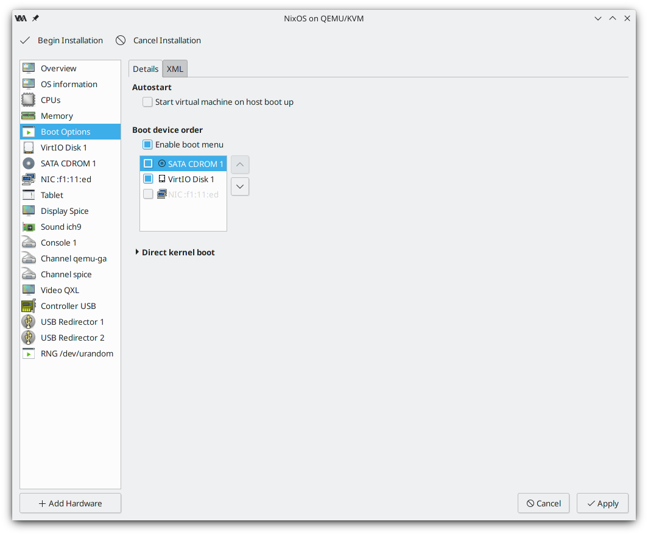
Task: Click the Controller USB icon
Action: click(29, 306)
